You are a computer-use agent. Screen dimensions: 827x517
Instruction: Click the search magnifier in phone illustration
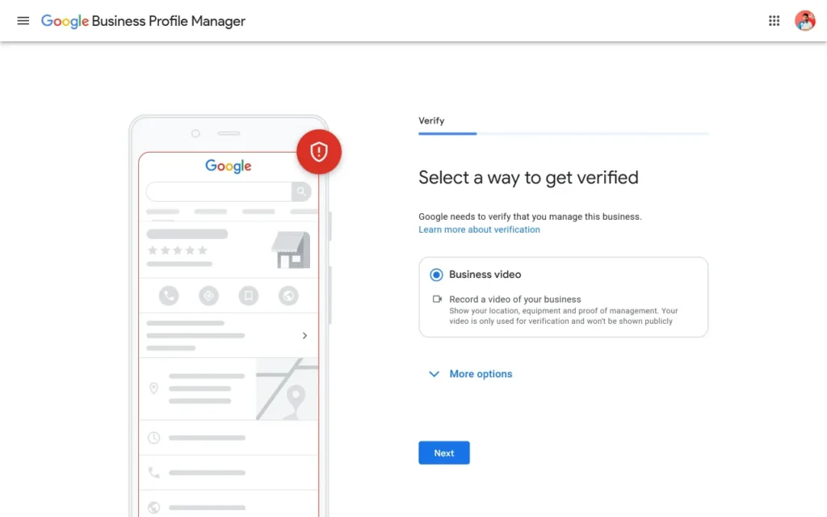301,191
